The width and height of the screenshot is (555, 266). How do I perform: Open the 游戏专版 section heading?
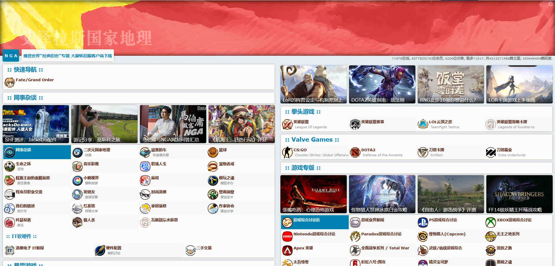pyautogui.click(x=303, y=168)
